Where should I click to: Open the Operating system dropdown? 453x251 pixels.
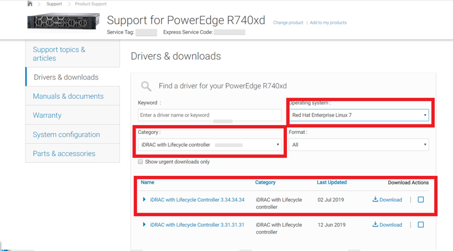pyautogui.click(x=359, y=115)
